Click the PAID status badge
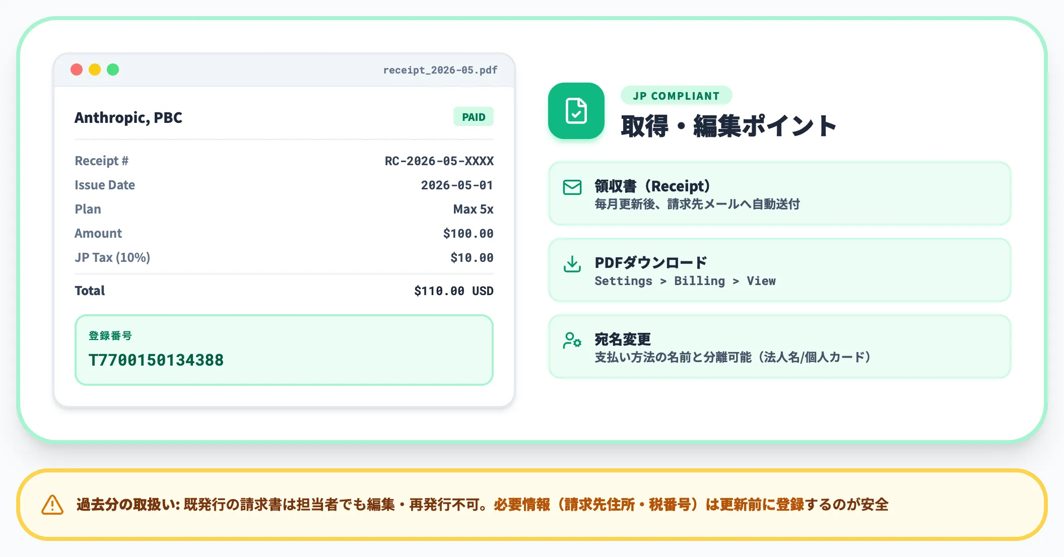 pos(474,117)
